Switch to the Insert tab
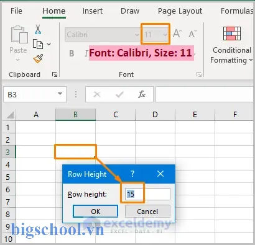 click(x=93, y=11)
